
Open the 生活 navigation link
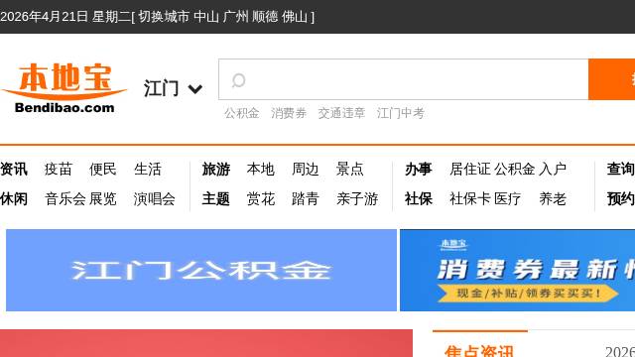click(x=148, y=169)
